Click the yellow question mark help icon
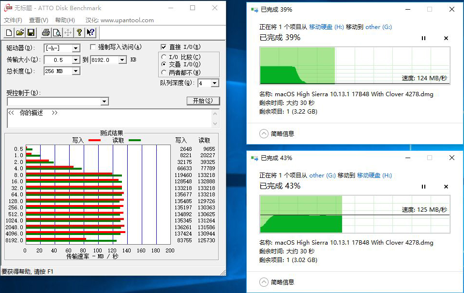The height and width of the screenshot is (293, 464). click(x=79, y=32)
